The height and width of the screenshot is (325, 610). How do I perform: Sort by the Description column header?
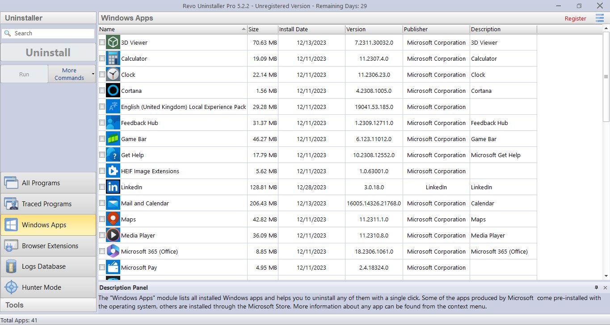click(x=503, y=29)
